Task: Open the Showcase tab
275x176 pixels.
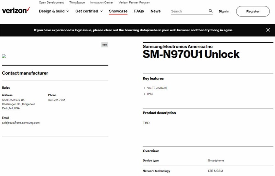Action: click(118, 11)
